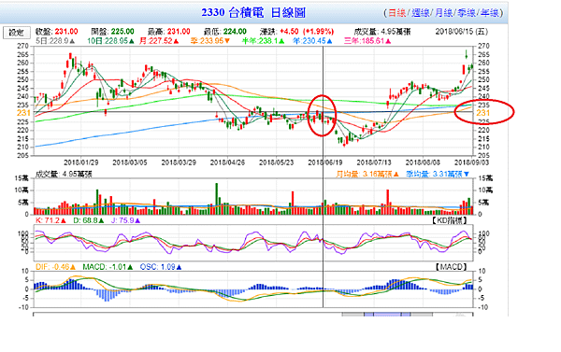Click the 2018/06/19 date marker on axis
Screen dimensions: 561x352
[325, 162]
